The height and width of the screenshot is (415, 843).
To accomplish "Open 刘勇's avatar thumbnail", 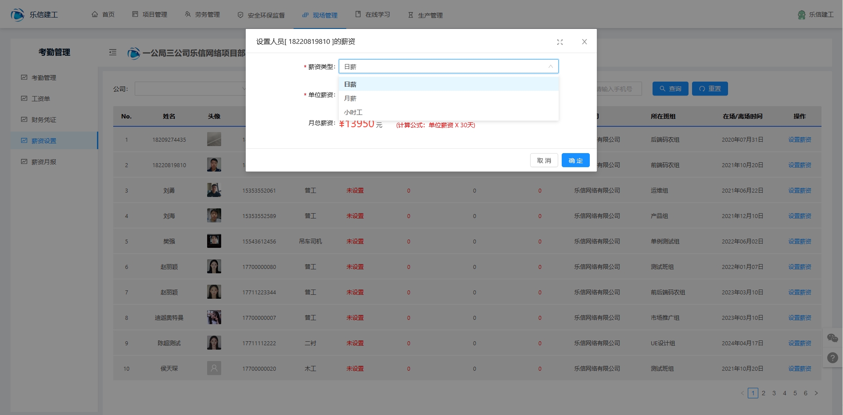I will tap(214, 190).
